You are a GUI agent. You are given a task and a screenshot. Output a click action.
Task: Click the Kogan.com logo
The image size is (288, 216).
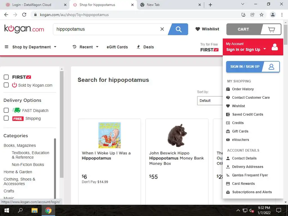[24, 29]
